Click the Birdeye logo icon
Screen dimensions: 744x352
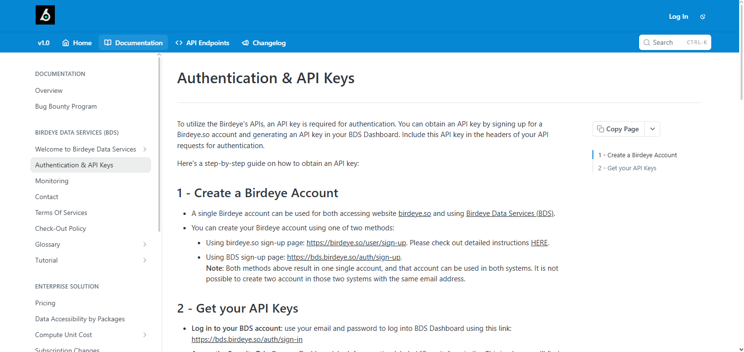(x=45, y=15)
